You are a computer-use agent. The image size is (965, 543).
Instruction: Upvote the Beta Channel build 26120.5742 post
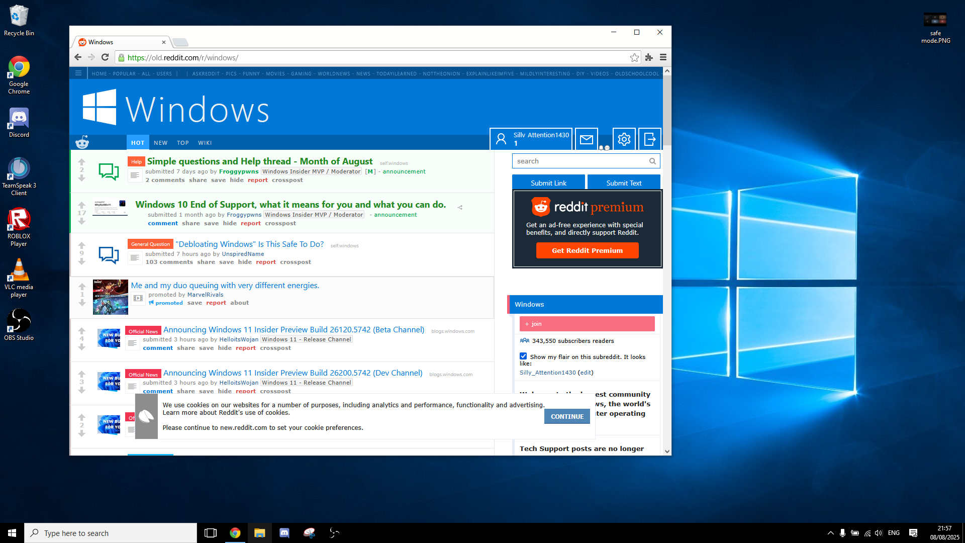pos(82,331)
